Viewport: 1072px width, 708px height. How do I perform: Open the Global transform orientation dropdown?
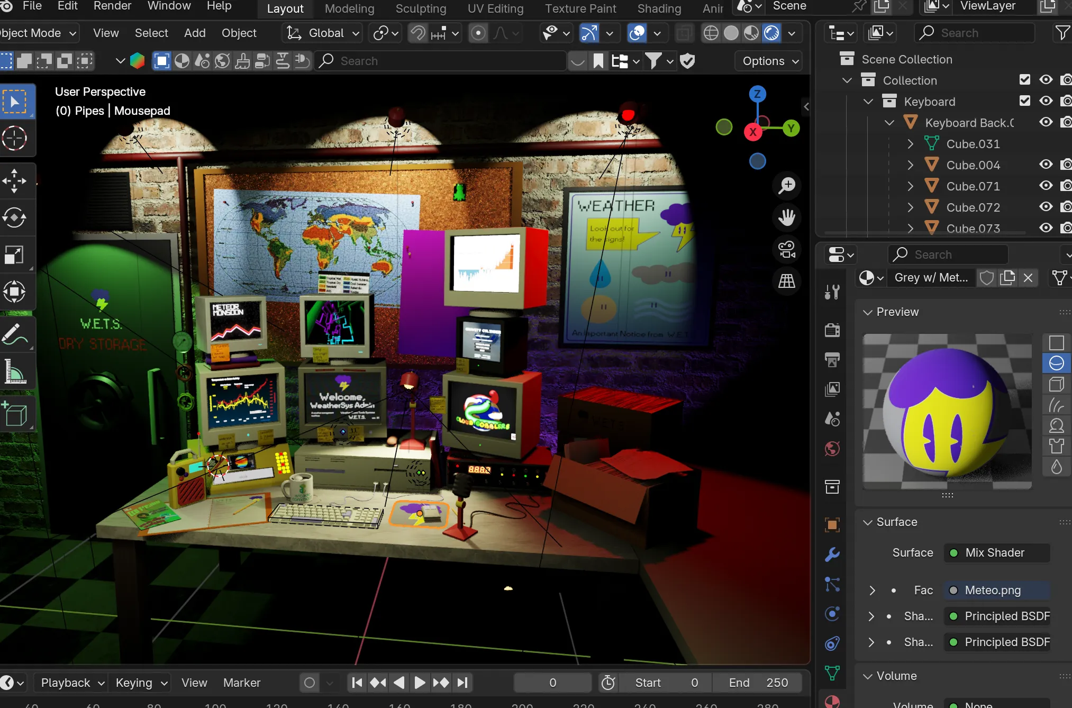point(323,33)
